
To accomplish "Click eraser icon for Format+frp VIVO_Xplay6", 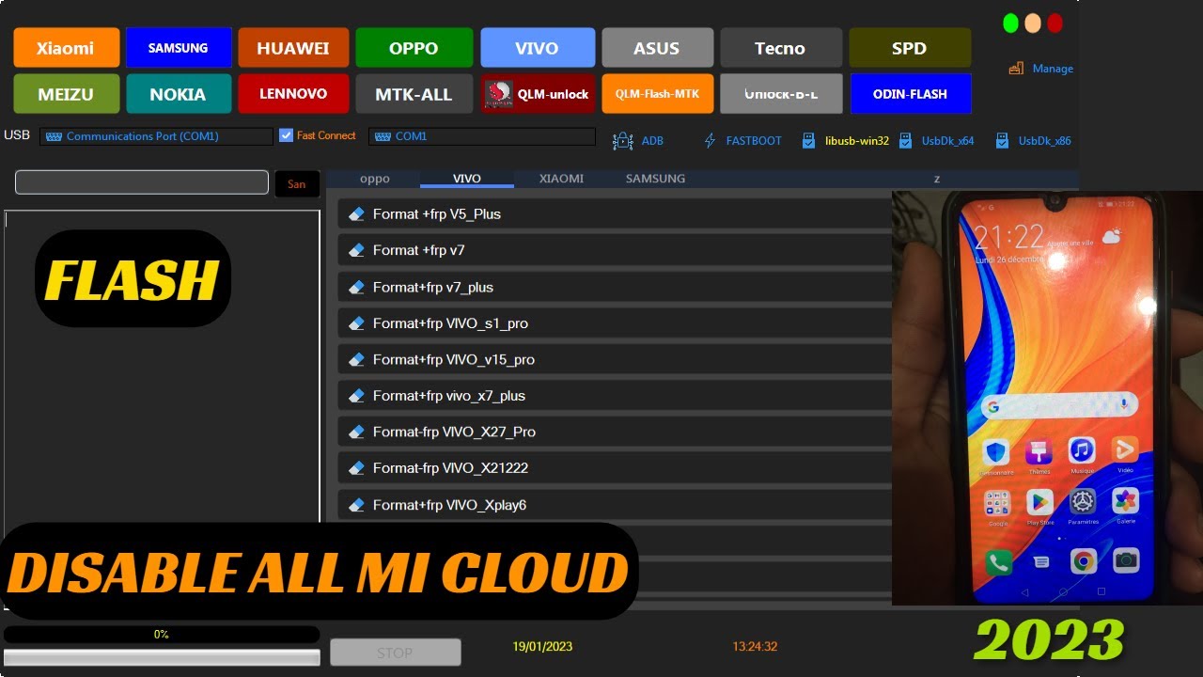I will click(356, 505).
